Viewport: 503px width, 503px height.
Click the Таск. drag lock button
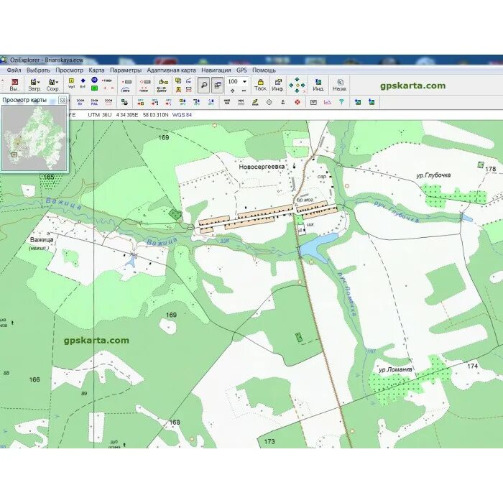260,85
